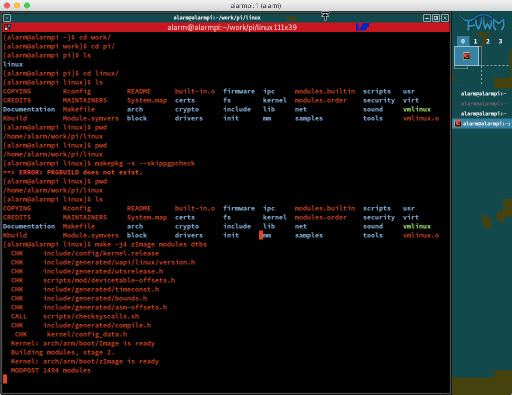The image size is (512, 395).
Task: Switch to desktop 3 in pager
Action: tap(500, 41)
